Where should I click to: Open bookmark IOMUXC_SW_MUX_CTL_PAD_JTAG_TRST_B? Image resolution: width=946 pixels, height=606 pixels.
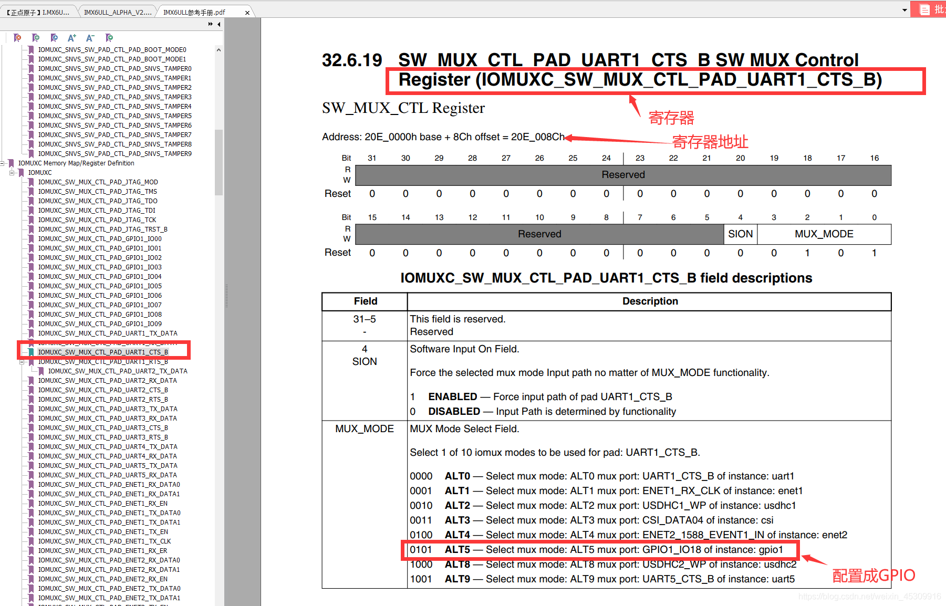(103, 229)
